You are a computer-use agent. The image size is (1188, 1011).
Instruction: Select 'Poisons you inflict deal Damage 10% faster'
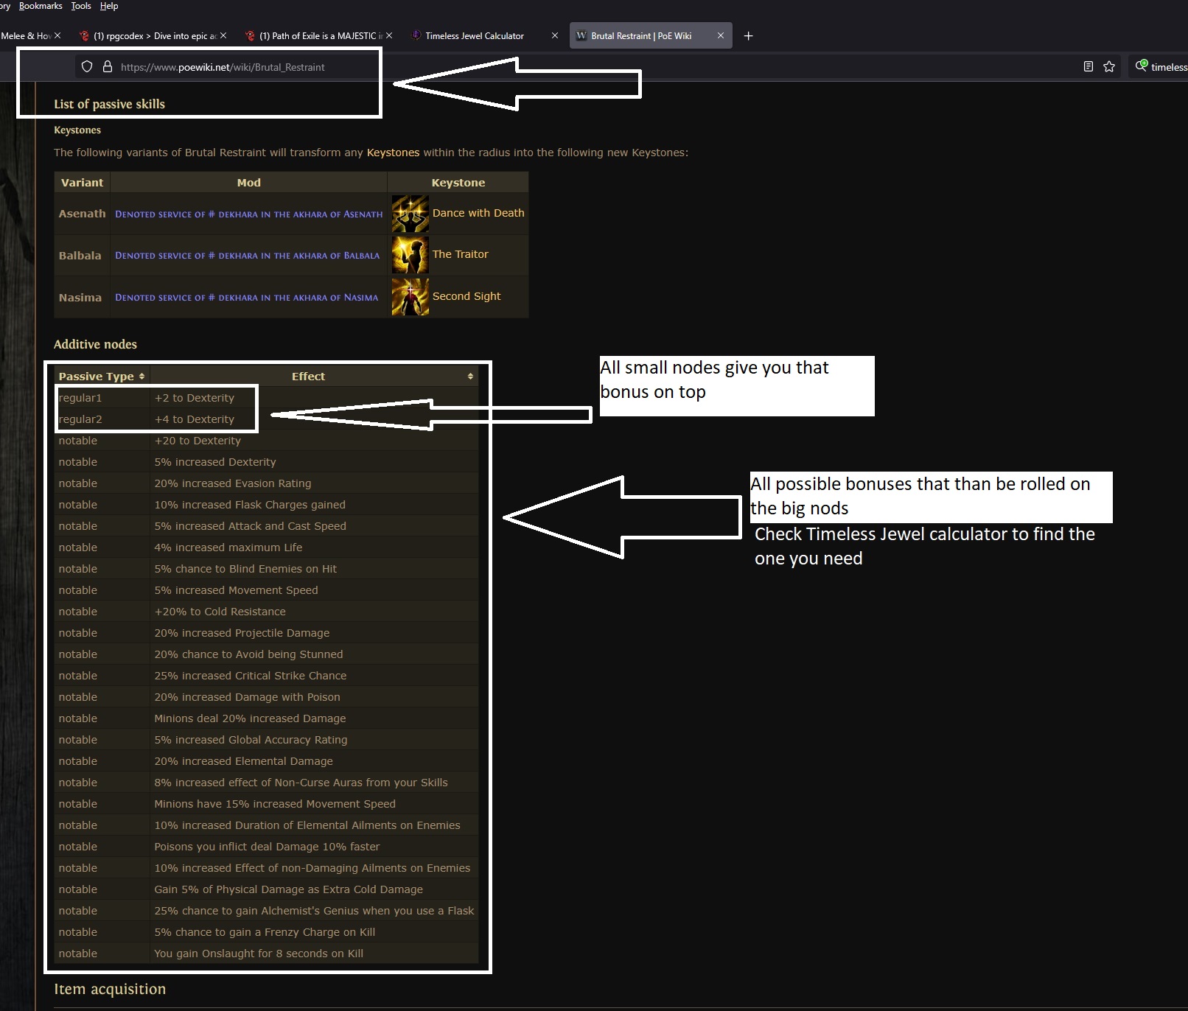pyautogui.click(x=266, y=847)
